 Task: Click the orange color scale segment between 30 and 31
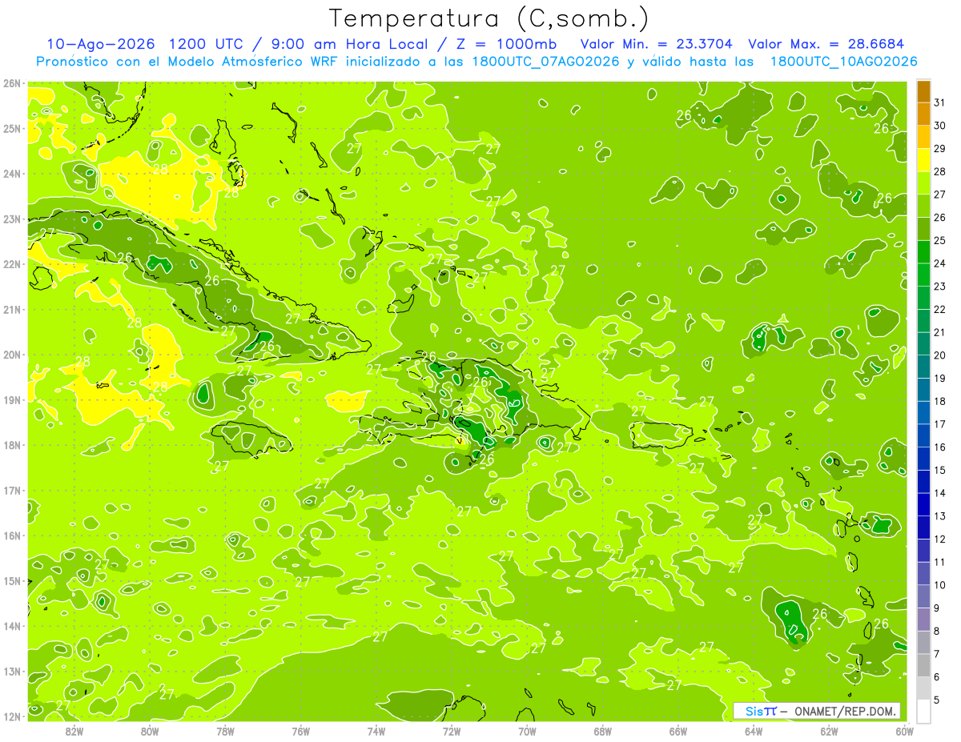pos(923,114)
